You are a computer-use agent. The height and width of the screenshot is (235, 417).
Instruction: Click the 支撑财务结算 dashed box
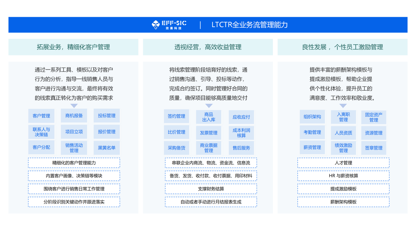click(x=211, y=189)
